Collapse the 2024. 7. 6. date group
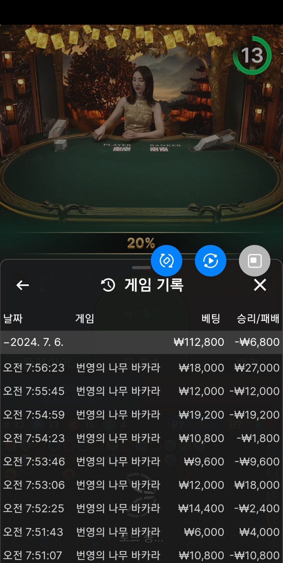Viewport: 283px width, 563px height. coord(141,342)
